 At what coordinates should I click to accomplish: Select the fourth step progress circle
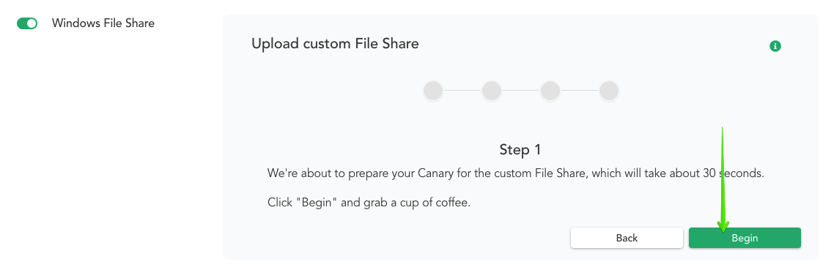click(x=608, y=91)
